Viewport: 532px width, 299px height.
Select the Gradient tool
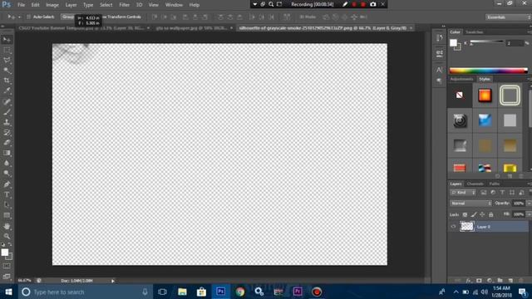coord(7,153)
